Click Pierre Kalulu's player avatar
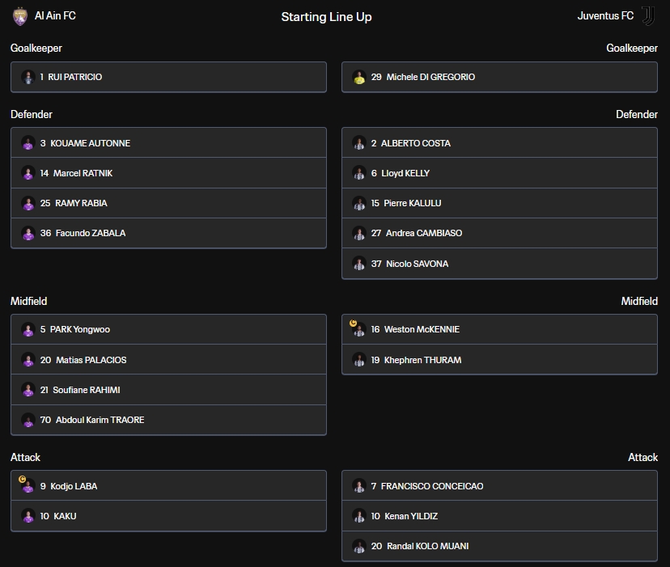 [359, 203]
